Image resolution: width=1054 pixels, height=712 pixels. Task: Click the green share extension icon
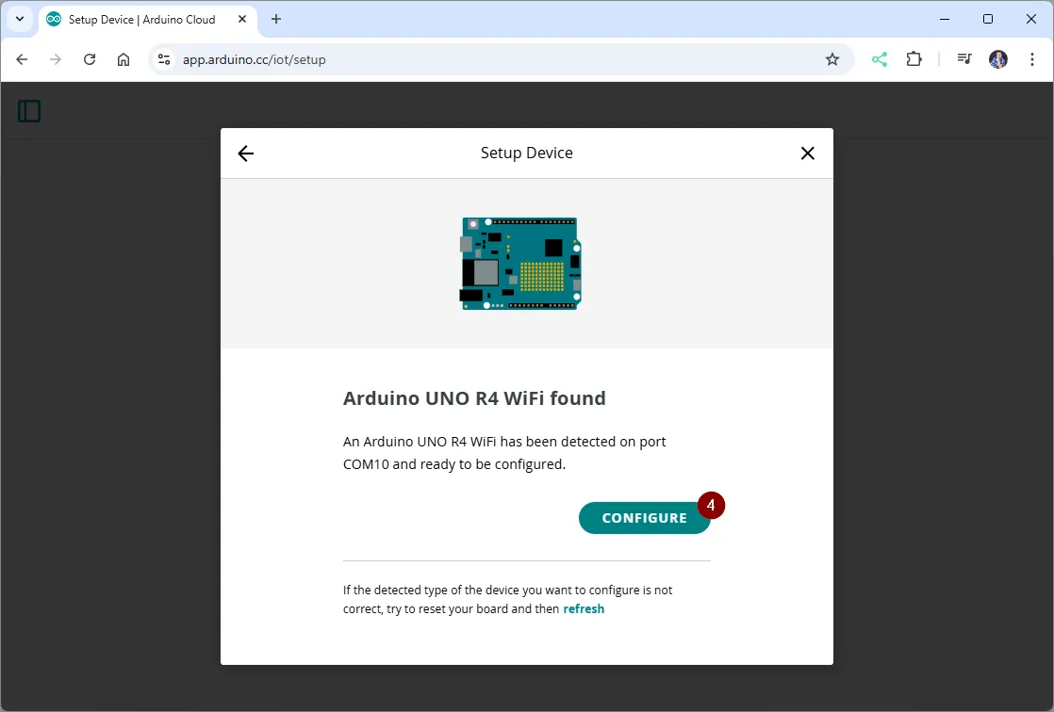pos(880,59)
